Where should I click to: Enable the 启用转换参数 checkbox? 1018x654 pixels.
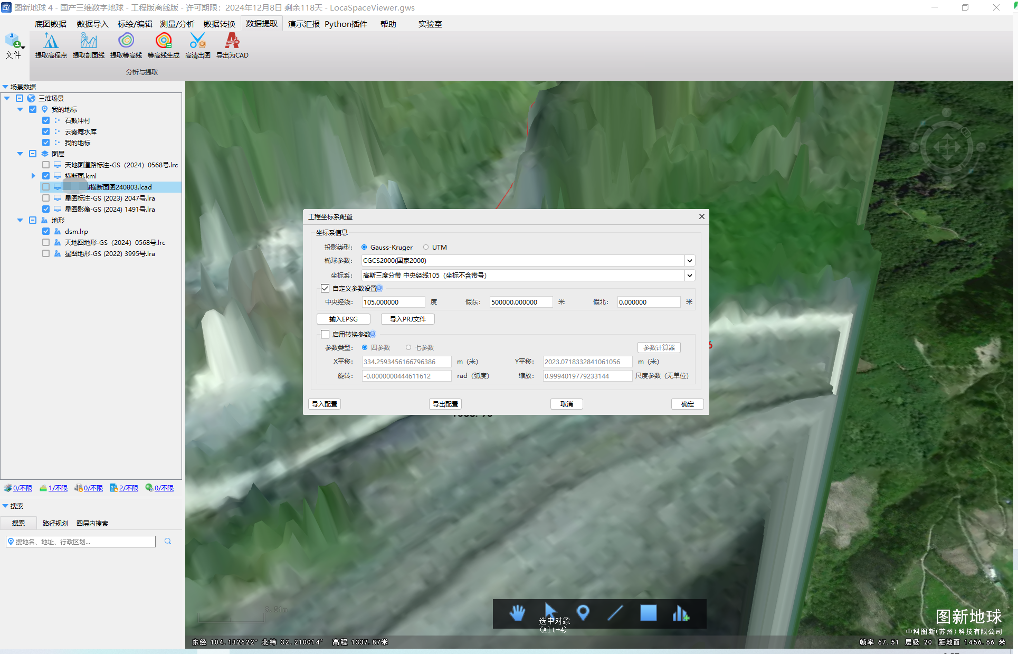coord(325,334)
